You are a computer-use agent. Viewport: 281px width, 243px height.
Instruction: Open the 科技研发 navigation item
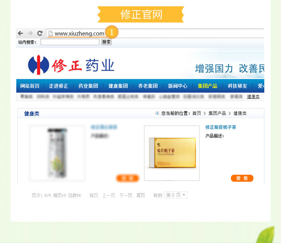[237, 86]
